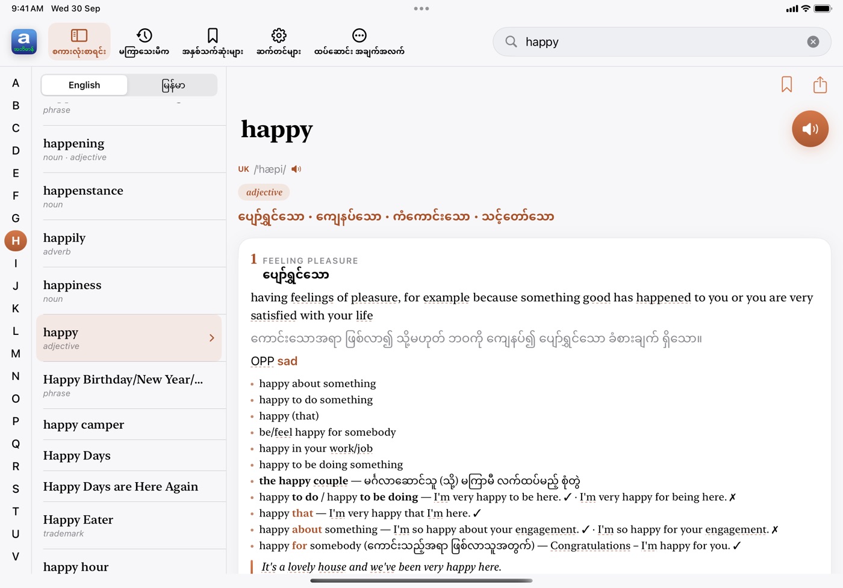Open the Happy Days entry
843x588 pixels.
[131, 456]
